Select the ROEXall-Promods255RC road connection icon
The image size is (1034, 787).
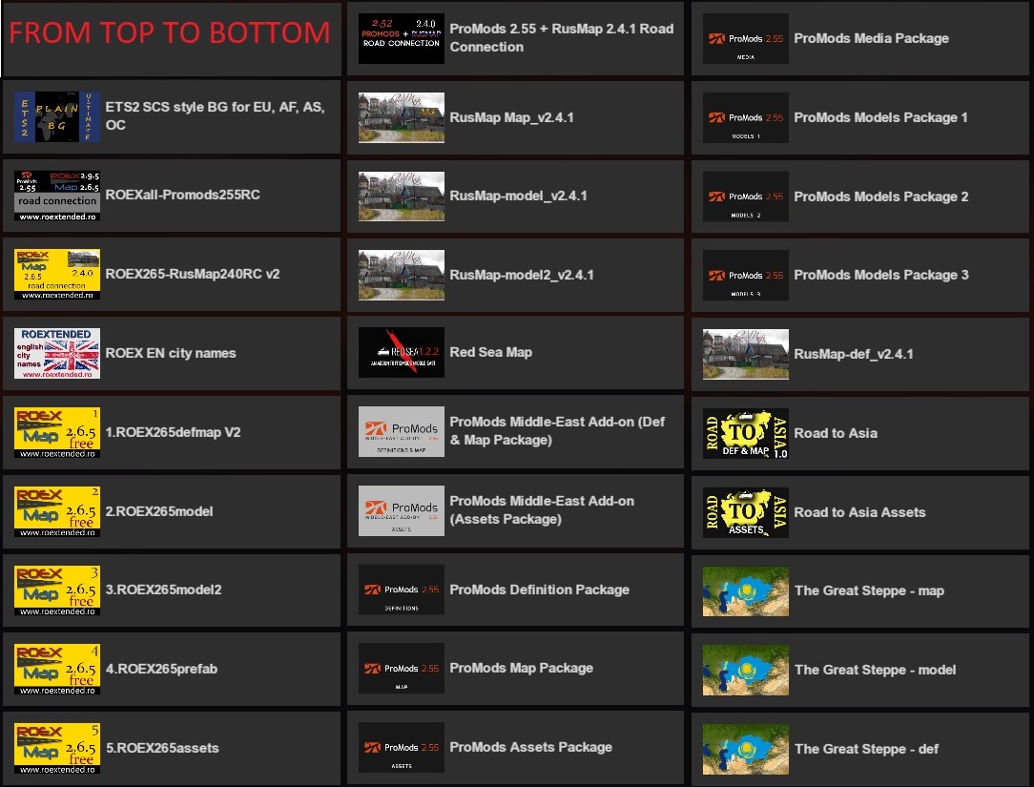click(x=57, y=196)
